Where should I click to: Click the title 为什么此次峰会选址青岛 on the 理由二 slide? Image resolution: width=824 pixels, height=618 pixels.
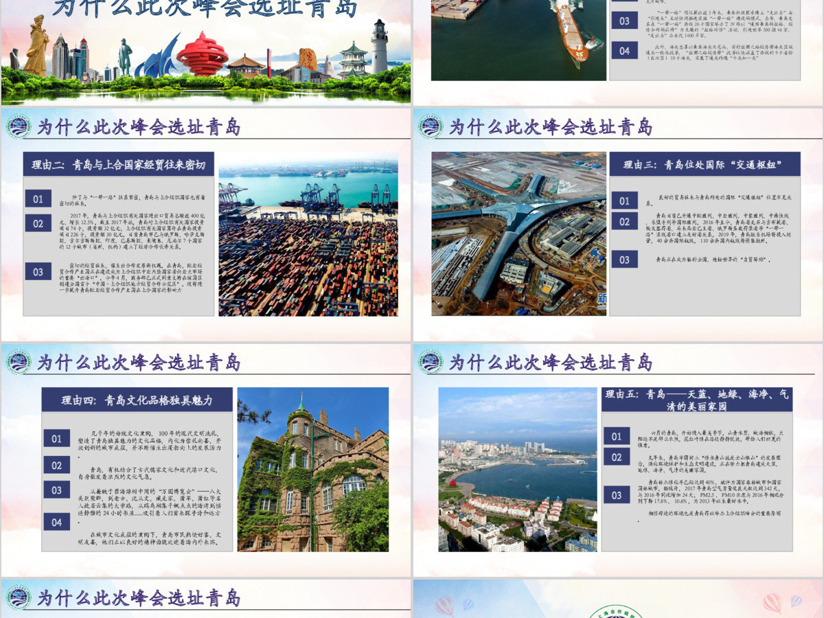(139, 127)
